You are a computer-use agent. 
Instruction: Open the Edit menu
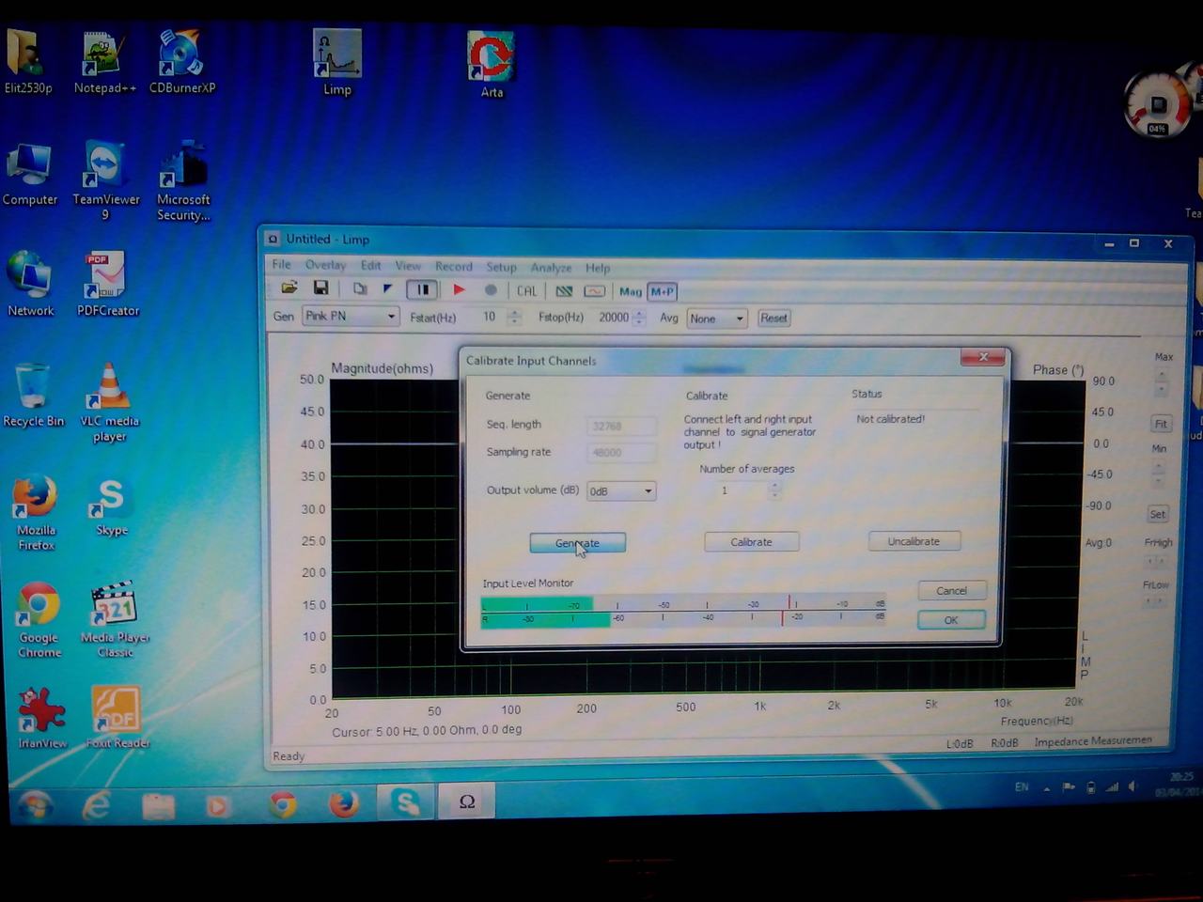pos(371,265)
